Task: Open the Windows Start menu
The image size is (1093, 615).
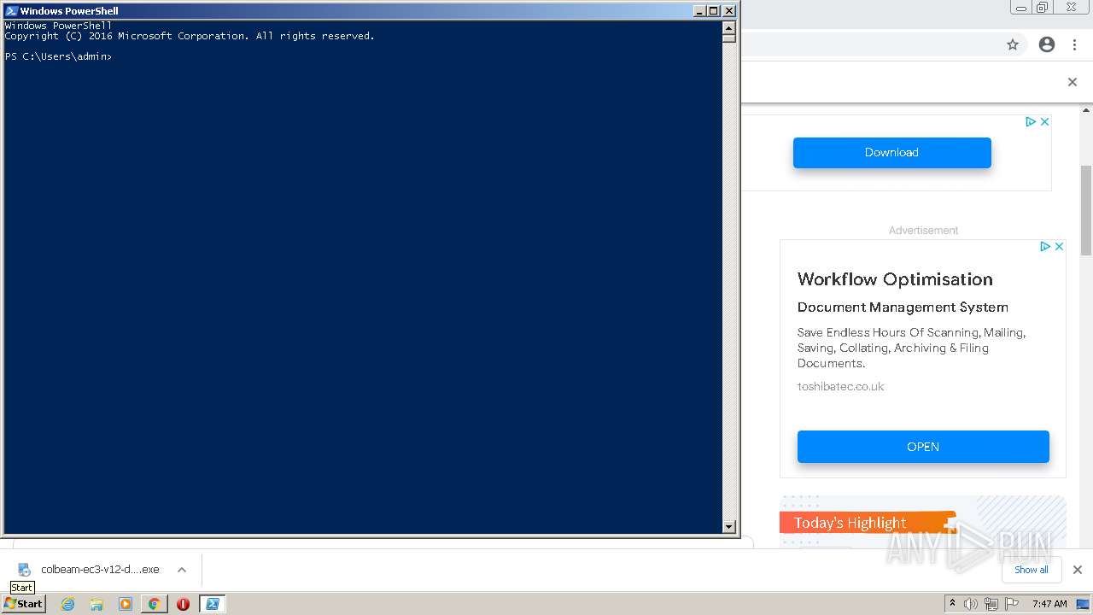Action: click(24, 603)
